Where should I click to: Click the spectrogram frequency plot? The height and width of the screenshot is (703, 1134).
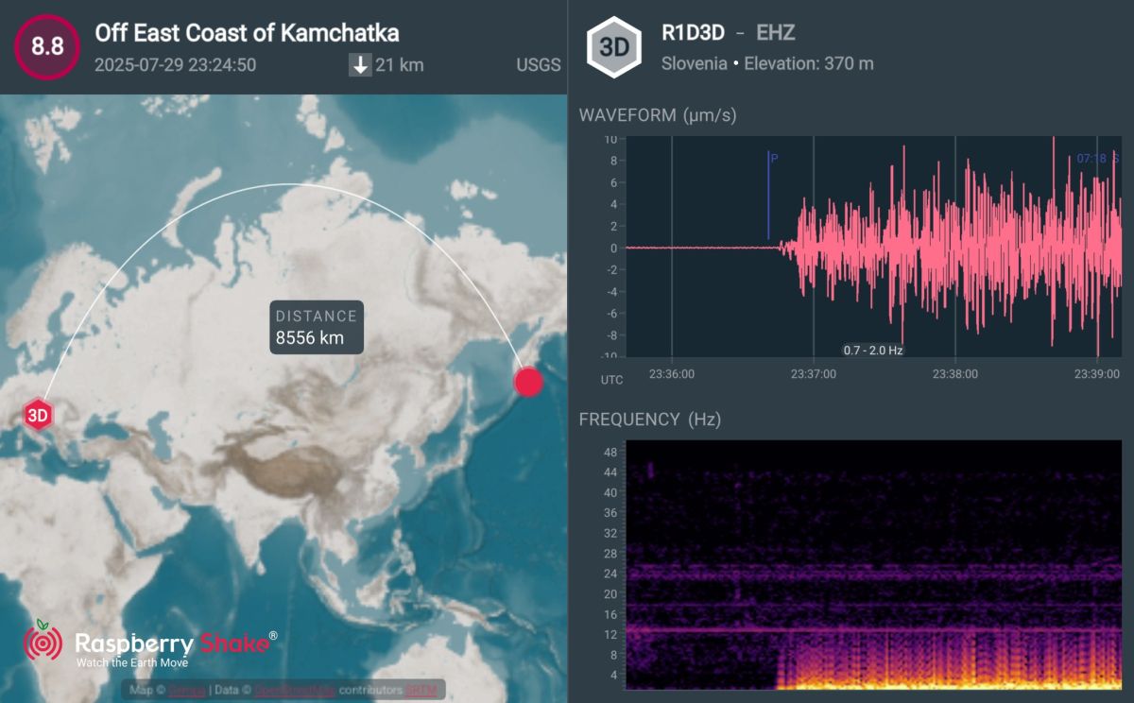point(874,564)
